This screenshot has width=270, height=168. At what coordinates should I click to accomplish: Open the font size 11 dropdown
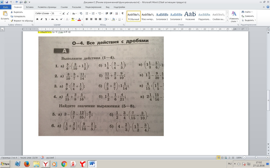click(x=60, y=13)
